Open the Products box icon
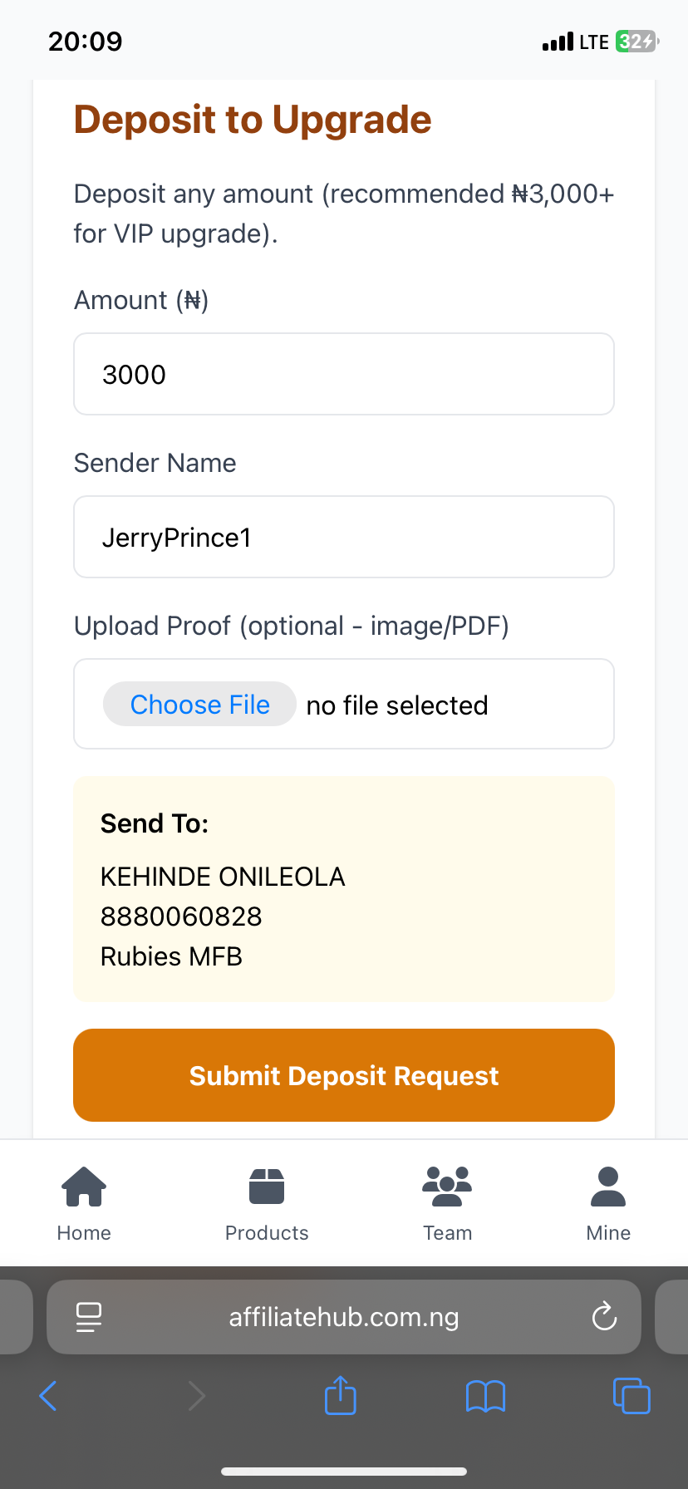688x1489 pixels. pos(267,1186)
